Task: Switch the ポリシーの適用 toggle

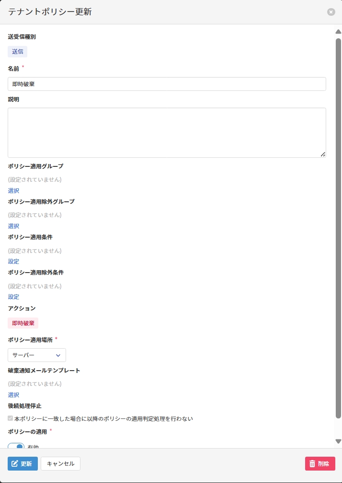Action: coord(16,447)
